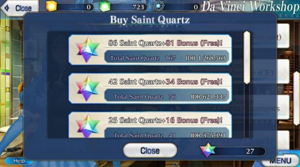The image size is (300, 167).
Task: Tap the rainbow star on the 42 Saint Quartz pack
Action: click(88, 88)
